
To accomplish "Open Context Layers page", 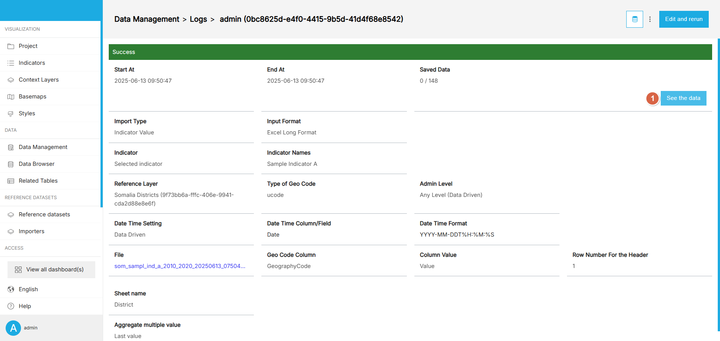I will point(50,80).
